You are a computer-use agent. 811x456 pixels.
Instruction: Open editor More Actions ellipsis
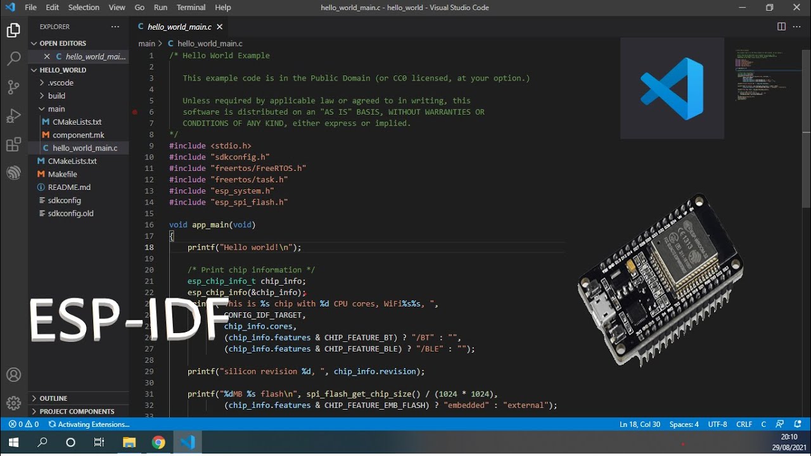coord(797,27)
